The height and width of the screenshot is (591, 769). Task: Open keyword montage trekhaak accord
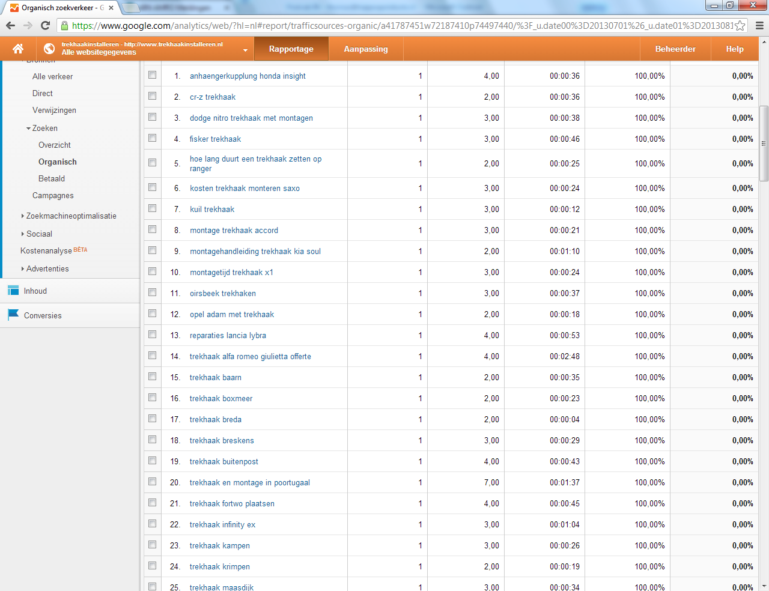tap(234, 231)
